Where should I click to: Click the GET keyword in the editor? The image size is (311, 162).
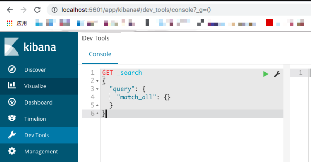click(108, 73)
